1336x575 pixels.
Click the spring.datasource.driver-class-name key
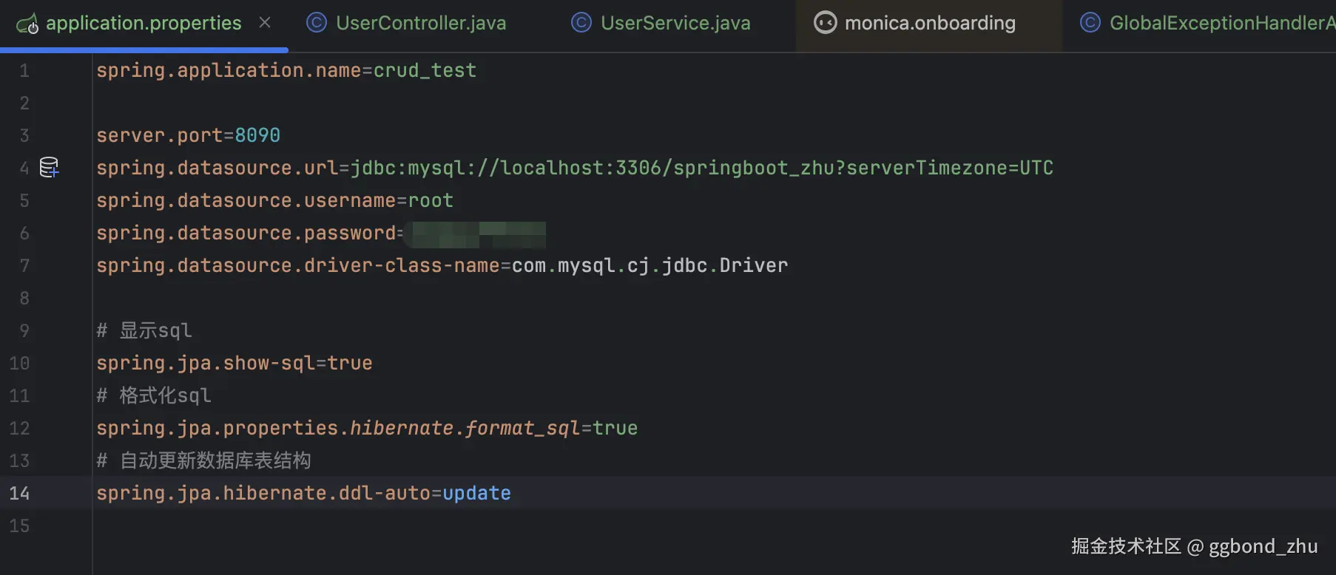coord(297,265)
